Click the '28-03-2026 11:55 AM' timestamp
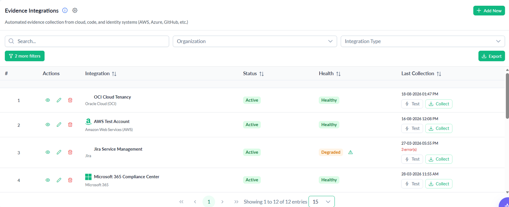Screen dimensions: 509x207 click(x=420, y=174)
